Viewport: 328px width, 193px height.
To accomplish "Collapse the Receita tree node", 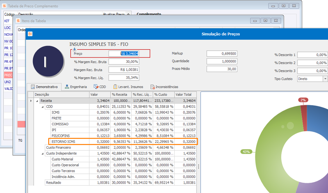I will pyautogui.click(x=37, y=101).
